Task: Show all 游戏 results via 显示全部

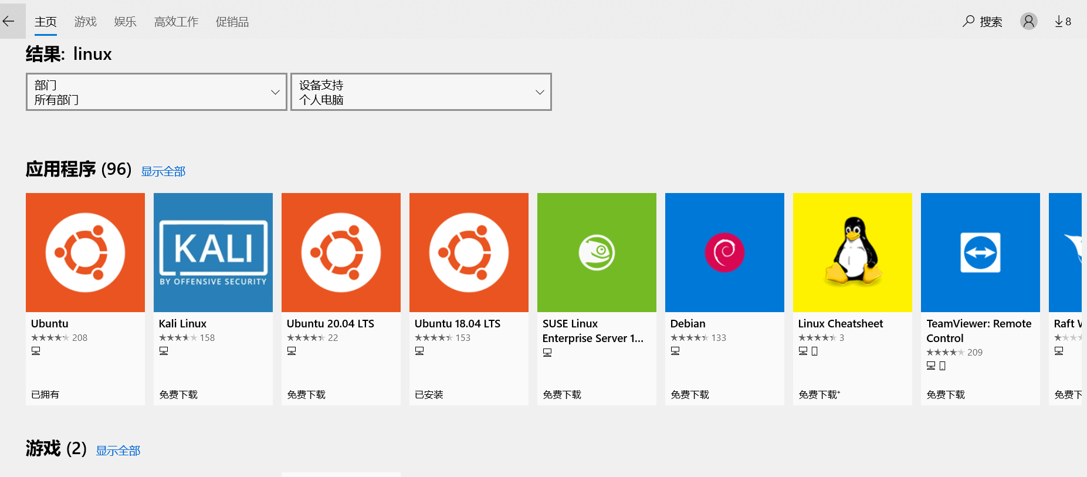Action: (118, 451)
